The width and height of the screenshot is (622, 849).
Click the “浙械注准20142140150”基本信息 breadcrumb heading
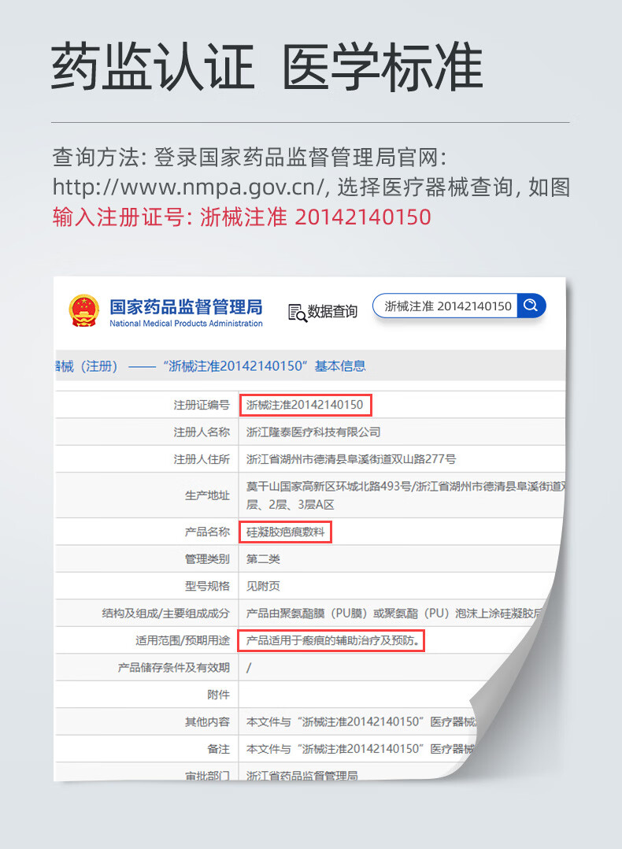click(x=265, y=366)
